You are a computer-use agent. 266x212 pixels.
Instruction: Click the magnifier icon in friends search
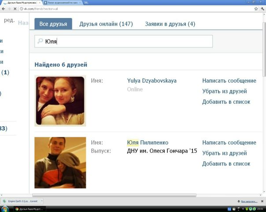[40, 41]
